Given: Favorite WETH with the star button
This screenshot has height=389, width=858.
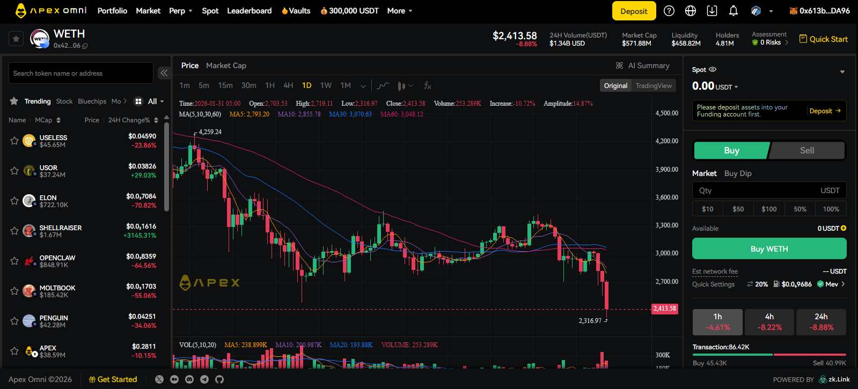Looking at the screenshot, I should pos(16,39).
